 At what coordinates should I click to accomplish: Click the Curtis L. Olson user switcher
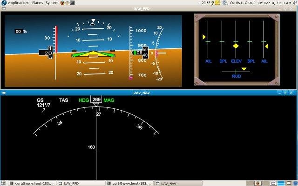(242, 3)
